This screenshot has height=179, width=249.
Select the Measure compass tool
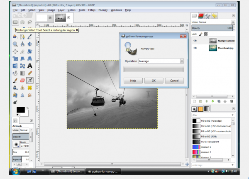click(22, 44)
